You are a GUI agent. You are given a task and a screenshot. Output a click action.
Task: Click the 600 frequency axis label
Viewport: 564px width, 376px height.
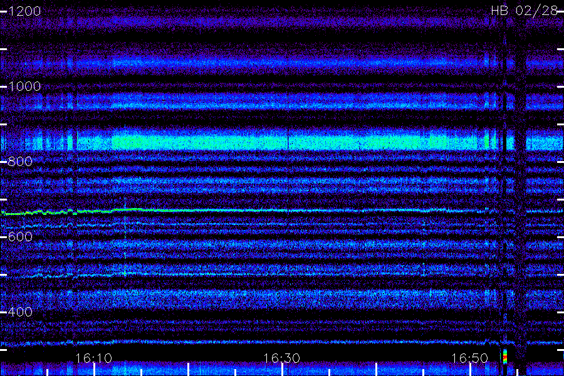(20, 236)
